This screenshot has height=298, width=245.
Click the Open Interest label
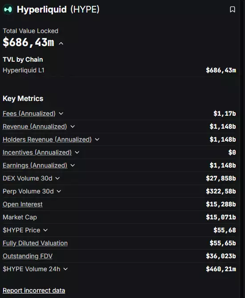point(23,204)
